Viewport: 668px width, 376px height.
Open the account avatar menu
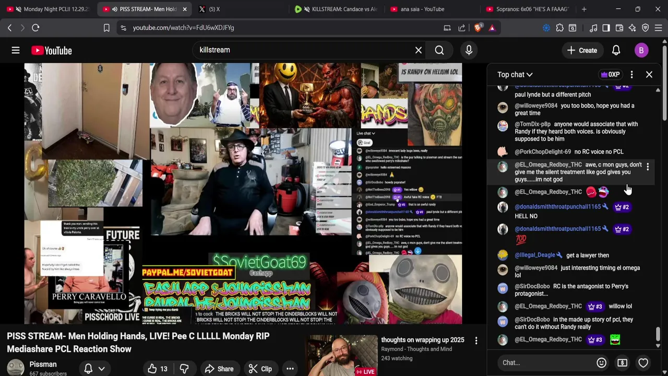641,50
